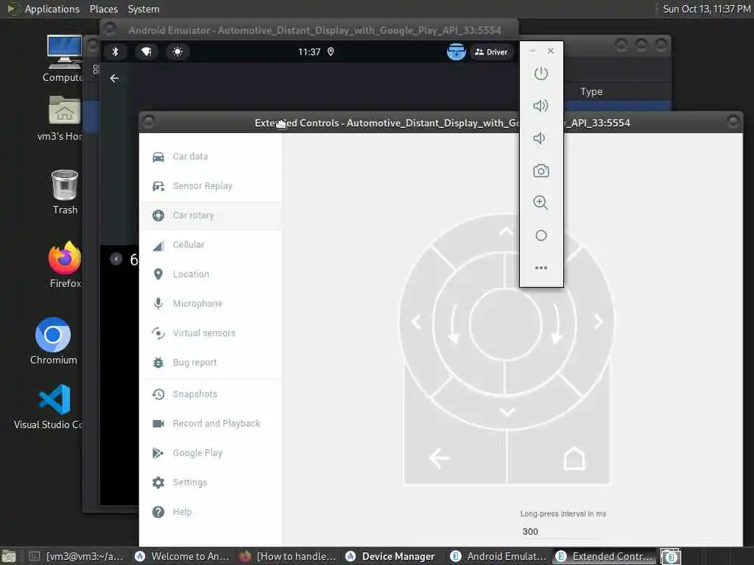Select Chromium desktop icon
The image size is (754, 565).
point(53,341)
